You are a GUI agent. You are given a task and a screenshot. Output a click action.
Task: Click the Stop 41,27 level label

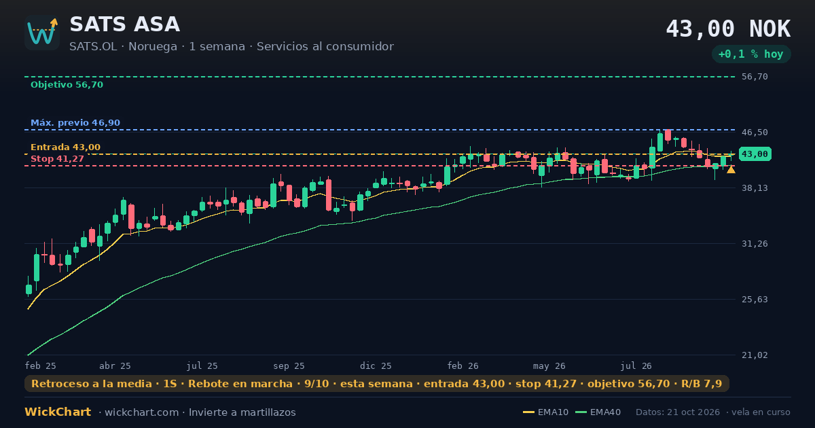tap(57, 158)
